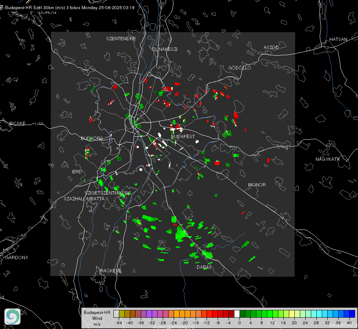Click the DOROG map label
Screen dimensions: 358x329
click(x=48, y=12)
